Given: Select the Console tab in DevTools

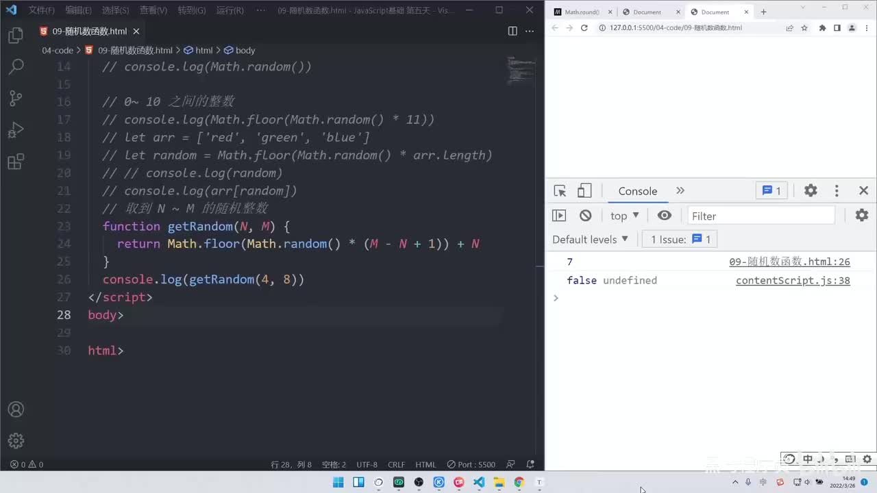Looking at the screenshot, I should (x=637, y=191).
